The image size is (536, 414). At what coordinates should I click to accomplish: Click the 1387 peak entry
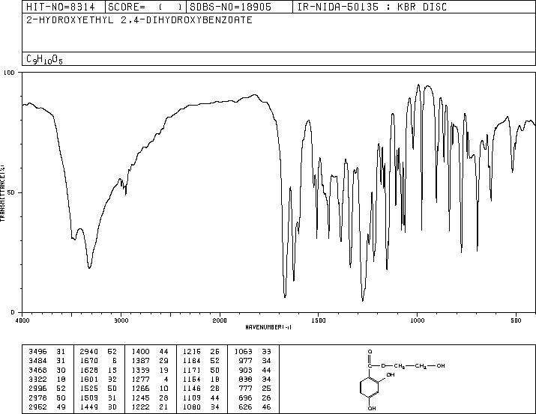[150, 361]
